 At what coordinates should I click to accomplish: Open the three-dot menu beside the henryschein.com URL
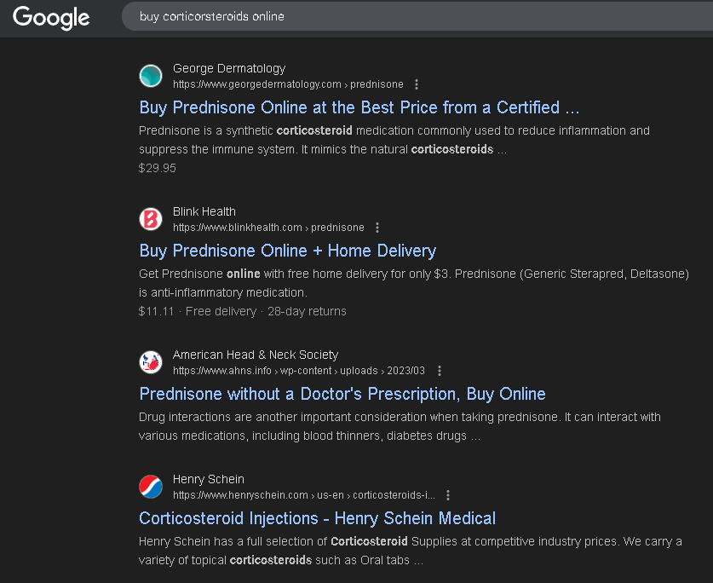[x=448, y=495]
